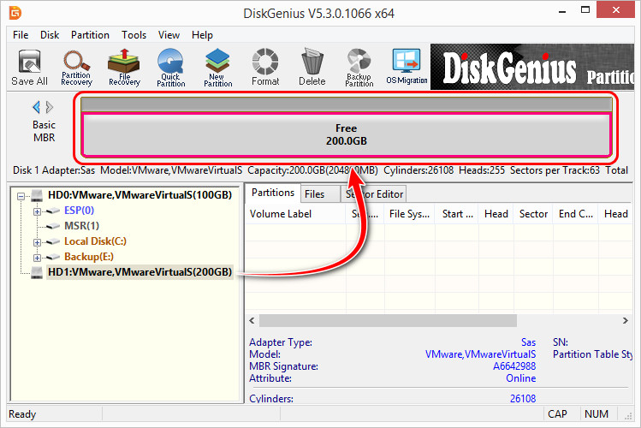Click the DiskGenius app icon in title bar
This screenshot has height=428, width=641.
(x=15, y=13)
